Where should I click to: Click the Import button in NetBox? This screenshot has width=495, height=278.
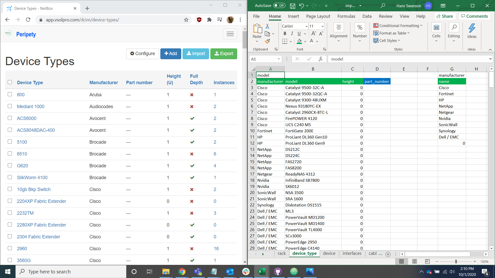tap(196, 54)
